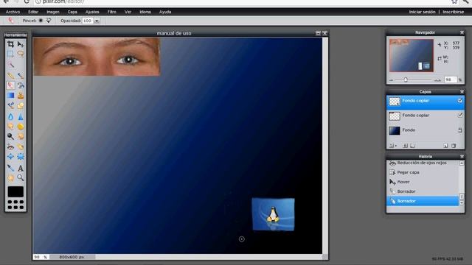Click the Navegador zoom percentage field

click(x=451, y=79)
